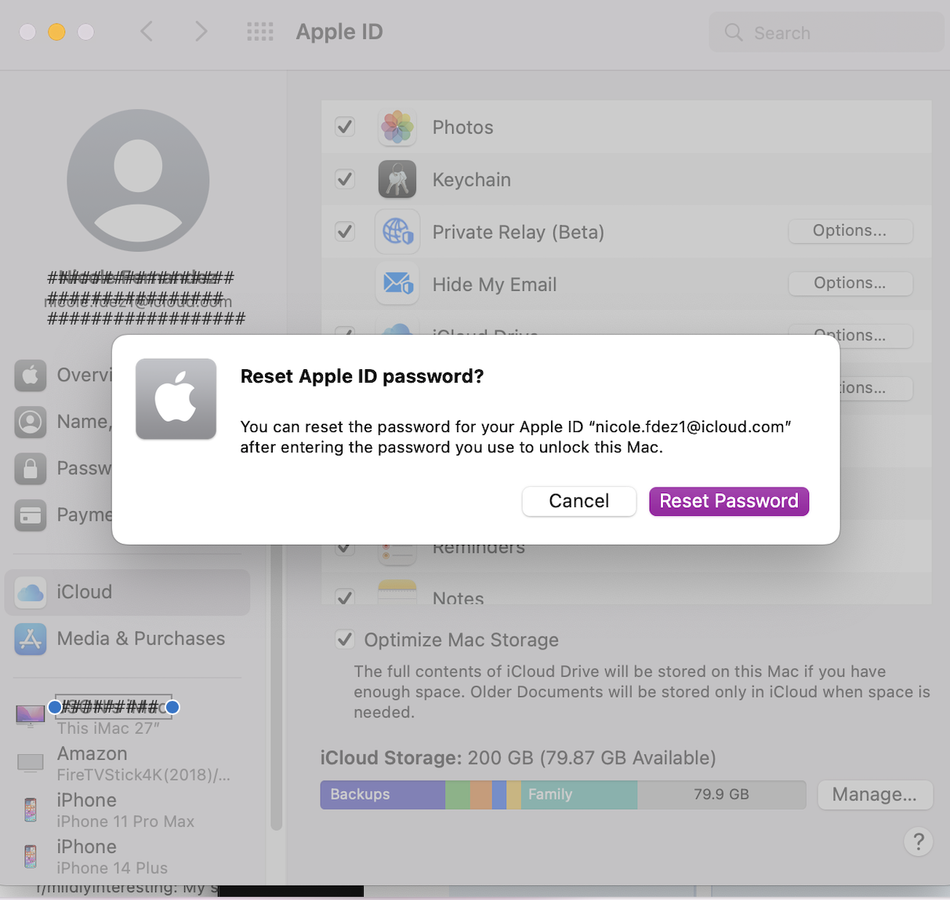Show all preferences via the grid icon
Screen dimensions: 950x900
(260, 32)
